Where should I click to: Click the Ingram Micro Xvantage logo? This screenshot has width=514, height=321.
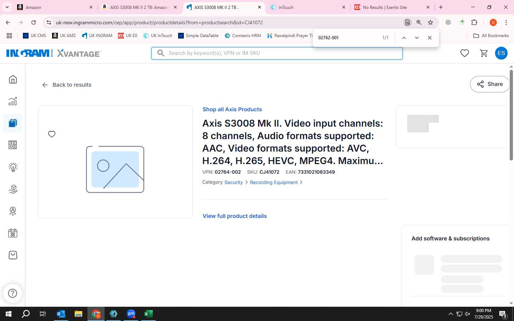[54, 53]
